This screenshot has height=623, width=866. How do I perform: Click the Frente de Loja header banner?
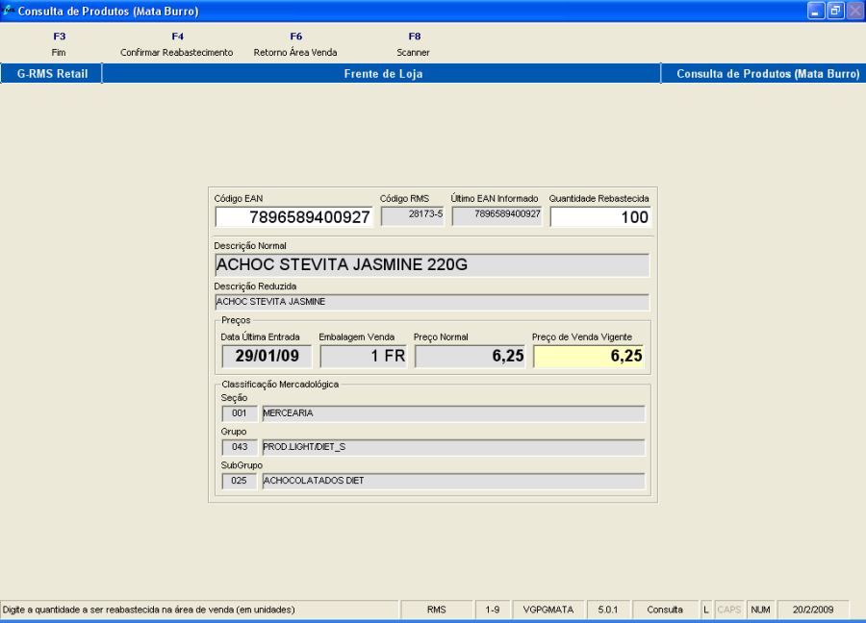pos(382,73)
